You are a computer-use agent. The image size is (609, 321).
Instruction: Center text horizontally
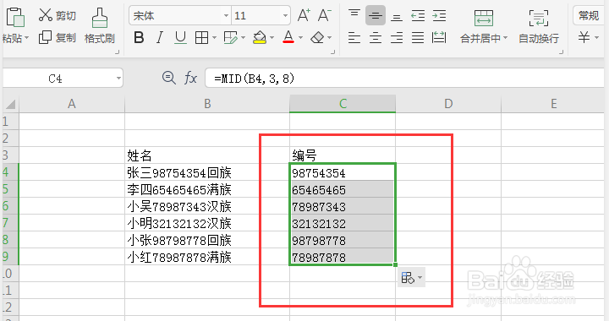pyautogui.click(x=376, y=38)
